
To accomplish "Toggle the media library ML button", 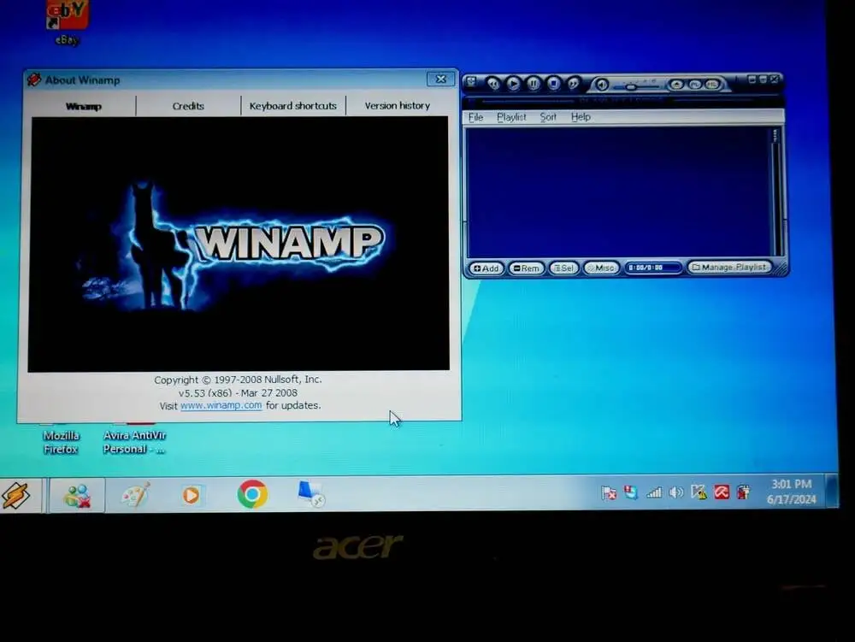I will tap(712, 85).
